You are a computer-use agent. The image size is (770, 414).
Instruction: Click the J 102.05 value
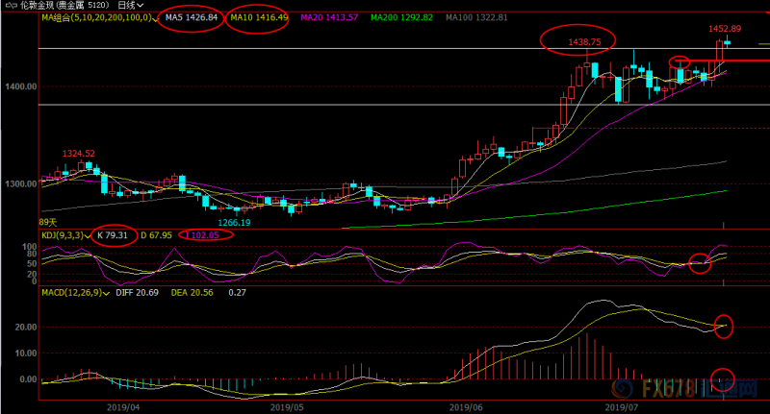click(x=202, y=235)
